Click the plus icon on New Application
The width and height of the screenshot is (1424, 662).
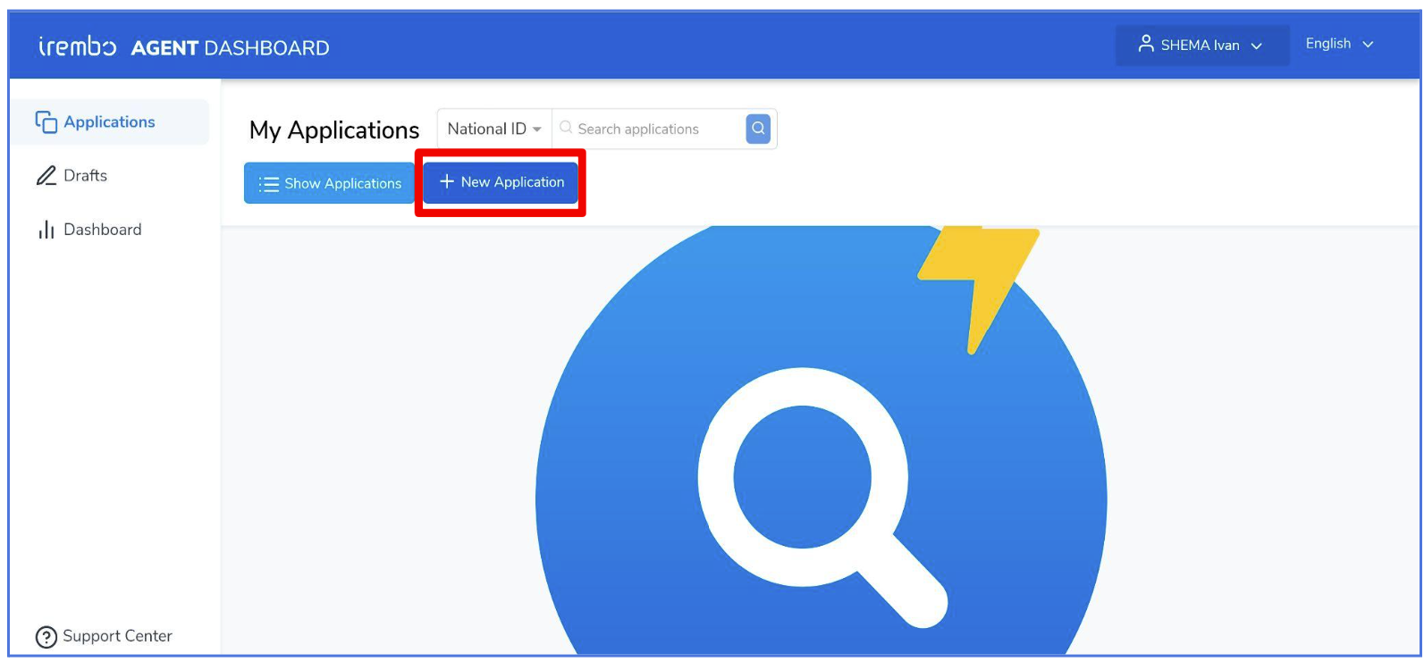click(447, 181)
